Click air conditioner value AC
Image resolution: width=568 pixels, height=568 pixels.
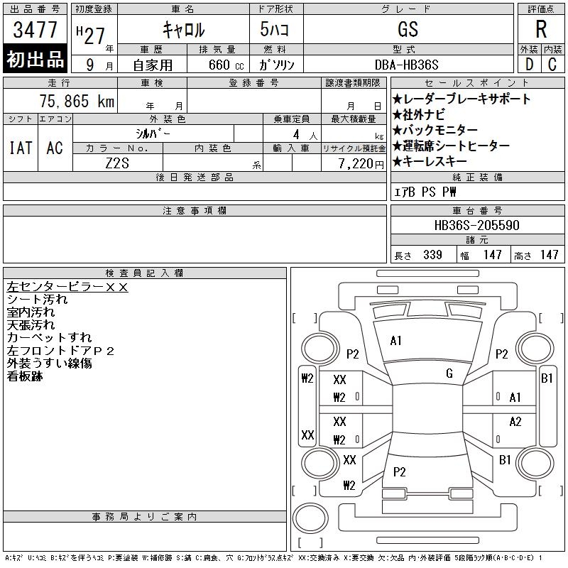tap(55, 148)
